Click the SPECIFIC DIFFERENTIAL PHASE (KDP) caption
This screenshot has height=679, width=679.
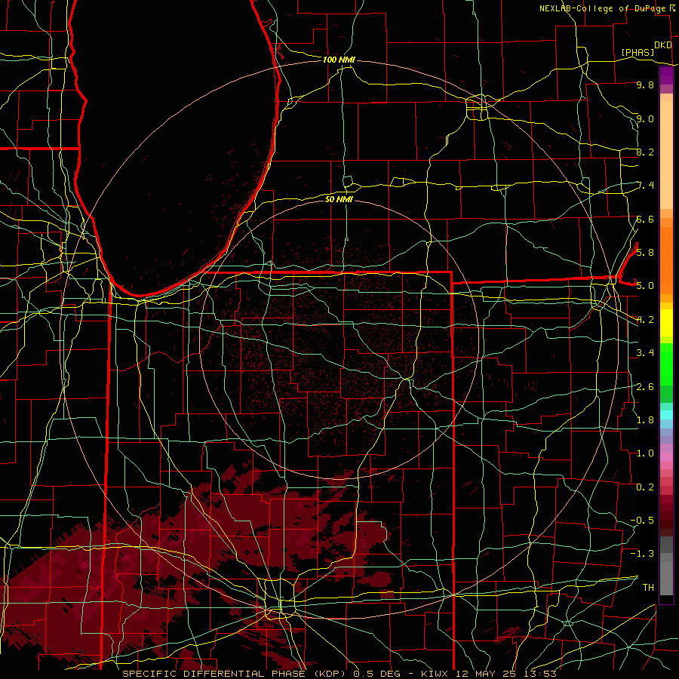(235, 674)
